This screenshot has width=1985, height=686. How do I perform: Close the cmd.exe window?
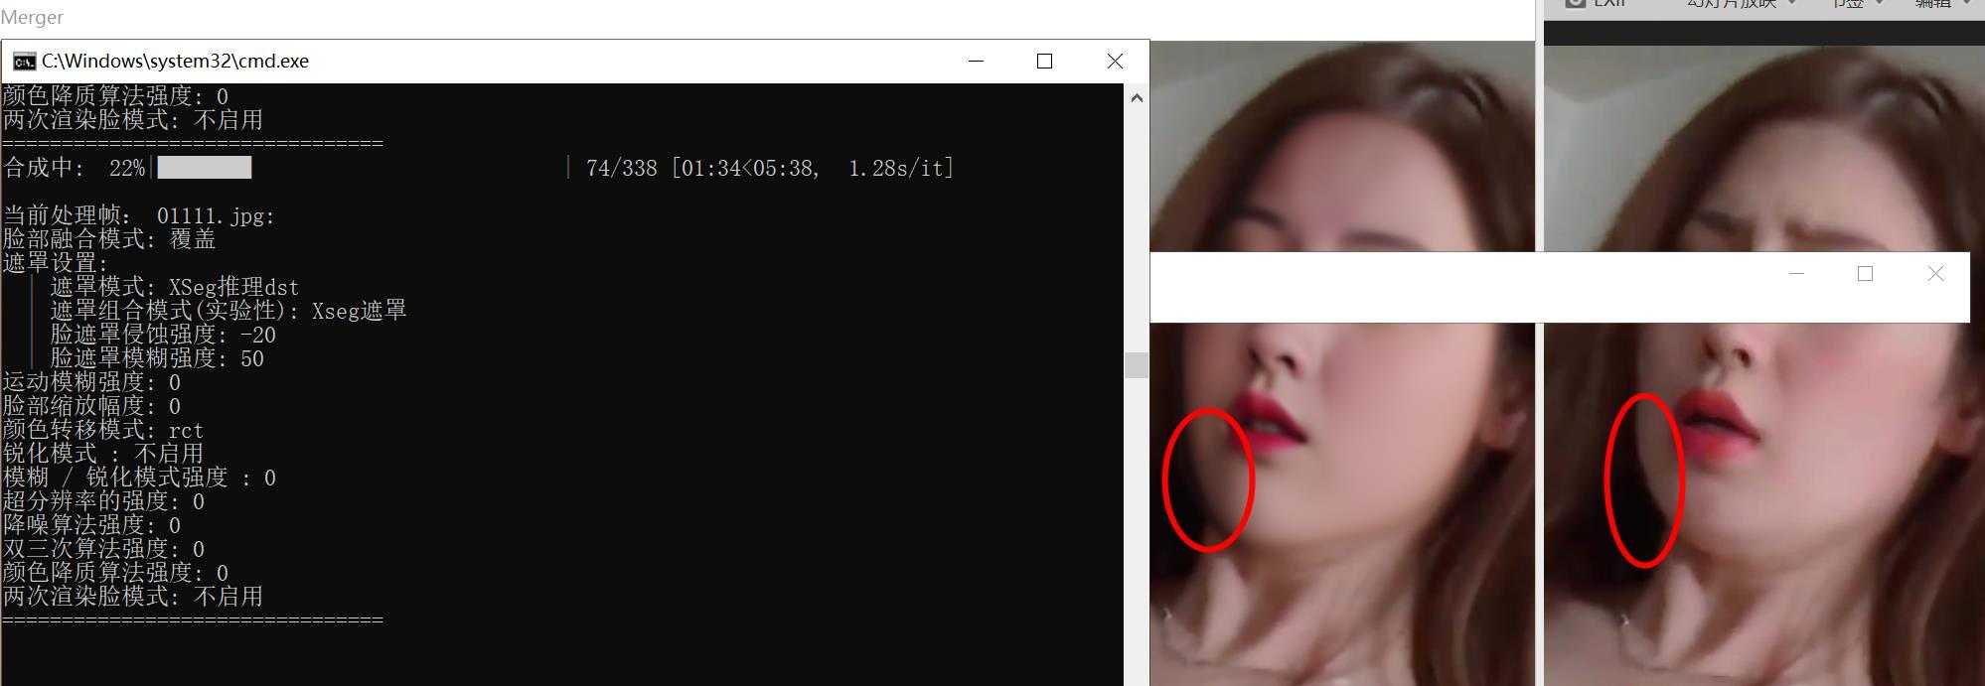click(1115, 62)
